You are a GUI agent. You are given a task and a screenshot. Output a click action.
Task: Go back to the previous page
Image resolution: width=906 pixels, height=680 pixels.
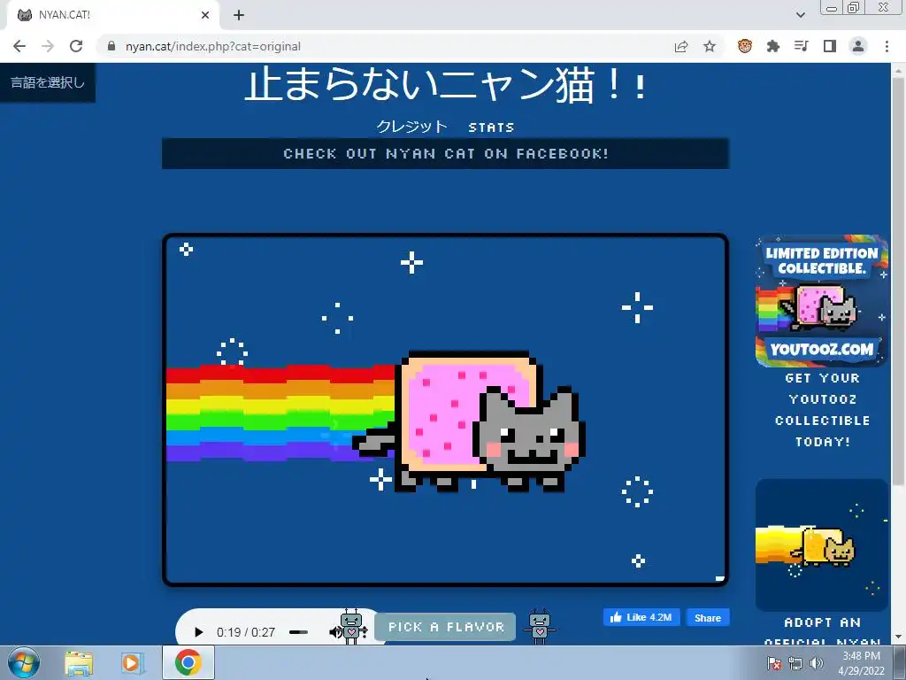coord(19,46)
